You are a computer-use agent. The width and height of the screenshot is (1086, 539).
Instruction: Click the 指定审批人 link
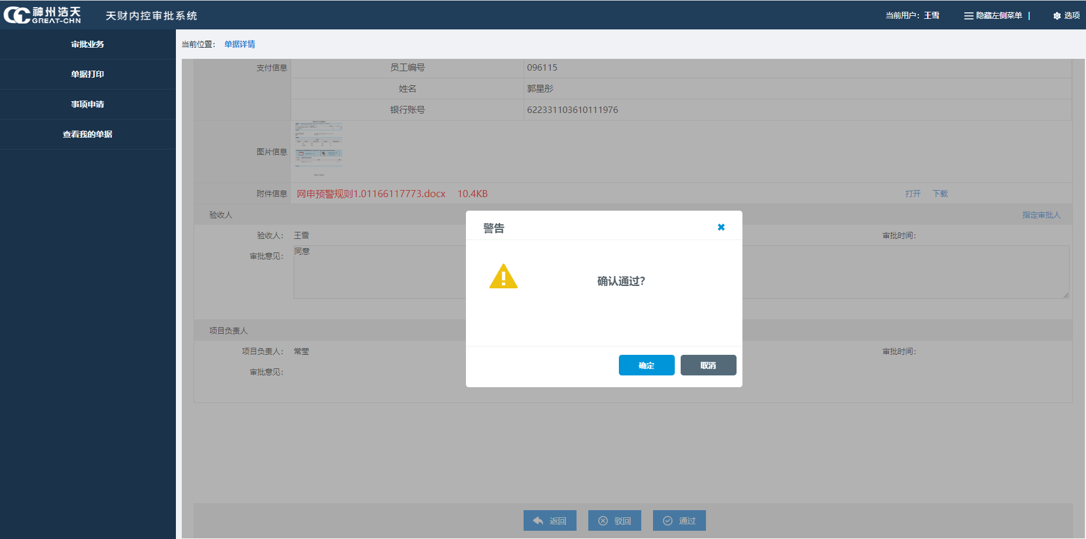point(1041,215)
